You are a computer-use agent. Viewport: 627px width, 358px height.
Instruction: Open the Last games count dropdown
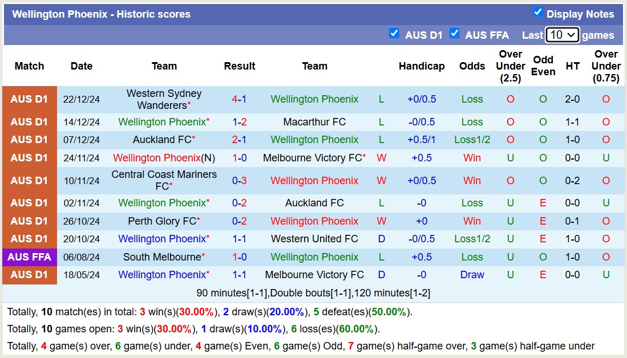[562, 35]
